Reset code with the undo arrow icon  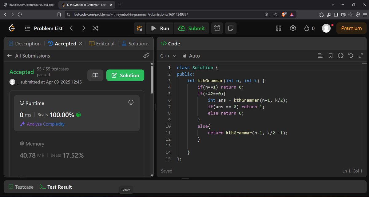[351, 56]
